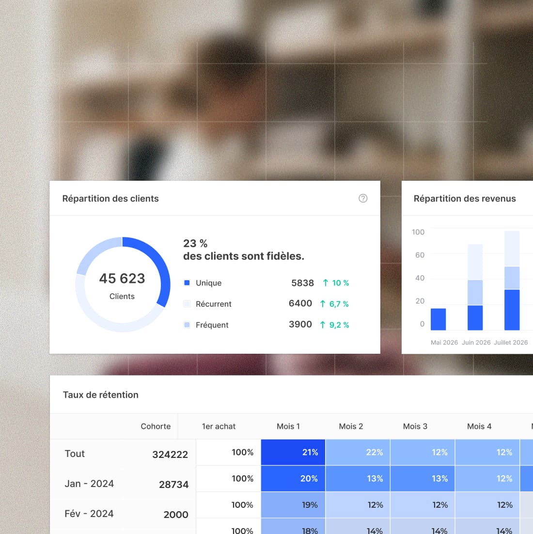This screenshot has height=534, width=533.
Task: Click the Juin 2026 stacked bar
Action: (x=475, y=287)
